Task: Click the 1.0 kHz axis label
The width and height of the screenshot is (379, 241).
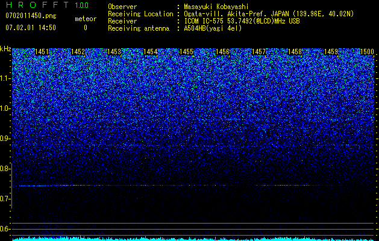Action: point(5,108)
